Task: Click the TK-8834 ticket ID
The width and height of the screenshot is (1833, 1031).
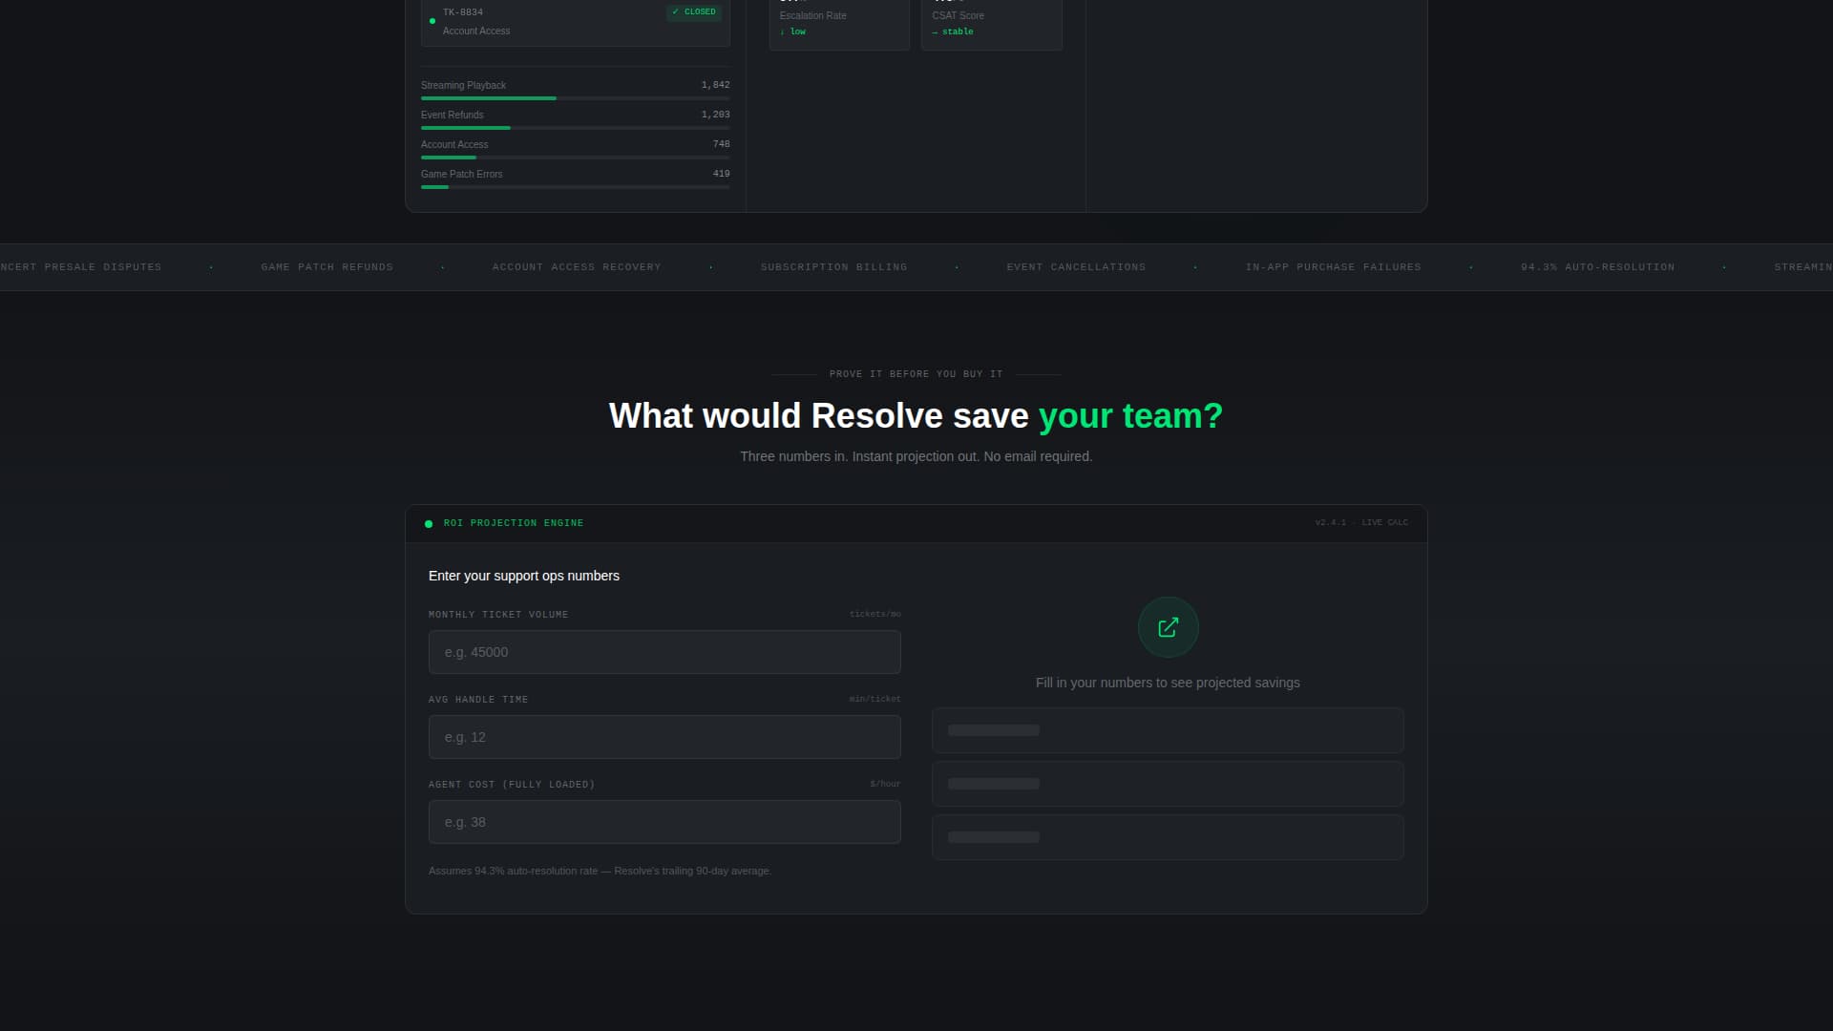Action: 463,12
